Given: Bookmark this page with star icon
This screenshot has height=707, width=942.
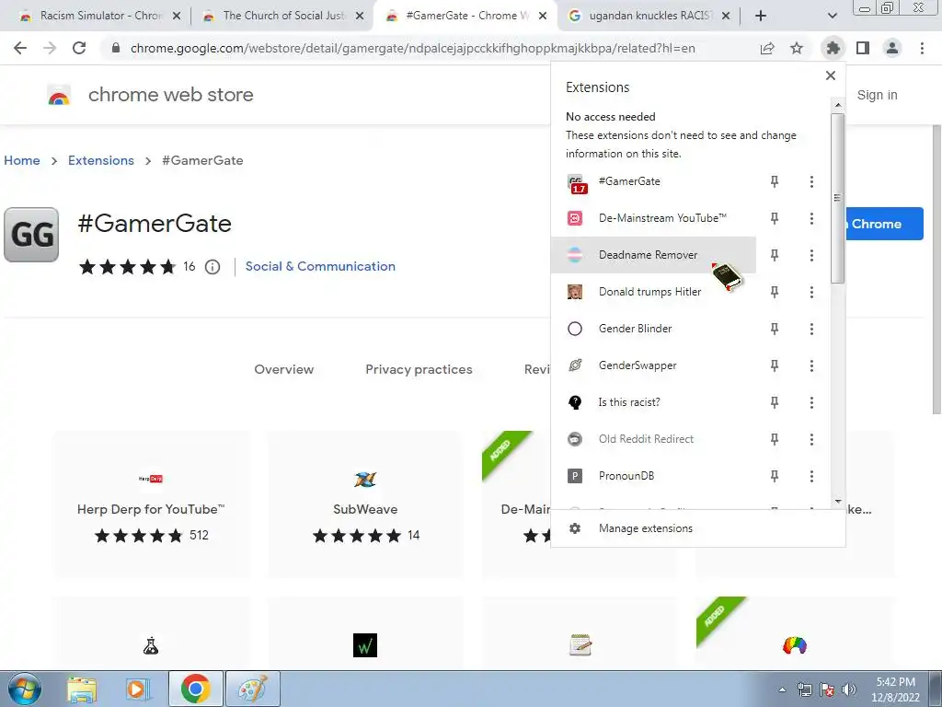Looking at the screenshot, I should 797,48.
